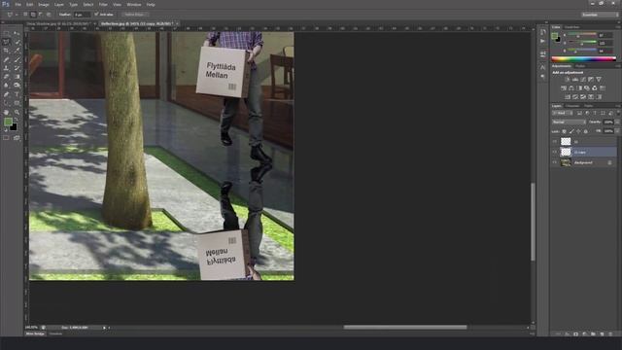Open the Fill slider arrow
The width and height of the screenshot is (622, 350).
click(x=617, y=131)
